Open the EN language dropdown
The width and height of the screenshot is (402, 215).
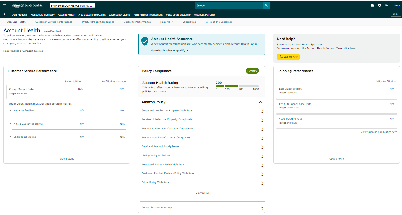click(x=388, y=5)
